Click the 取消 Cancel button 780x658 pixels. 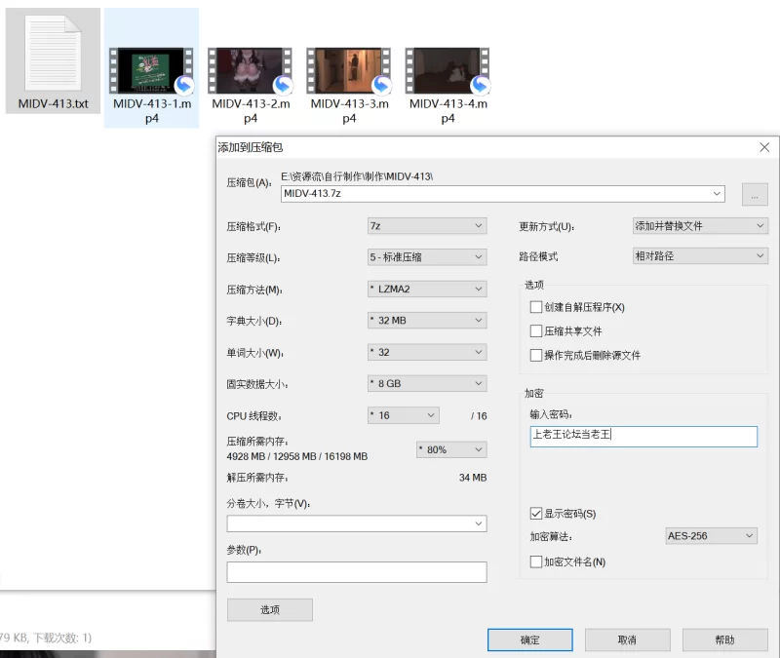(627, 639)
